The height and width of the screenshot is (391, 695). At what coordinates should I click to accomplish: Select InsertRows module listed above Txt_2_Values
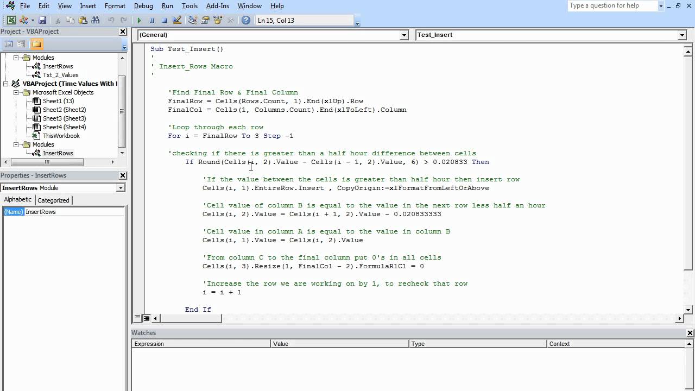(58, 66)
